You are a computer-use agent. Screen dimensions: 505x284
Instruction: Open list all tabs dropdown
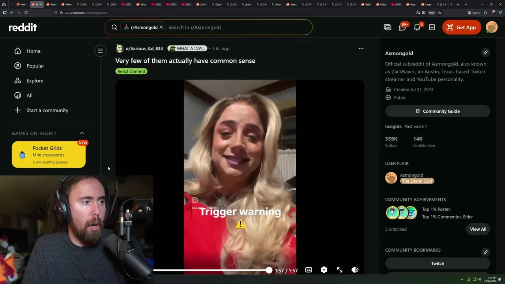click(x=466, y=4)
